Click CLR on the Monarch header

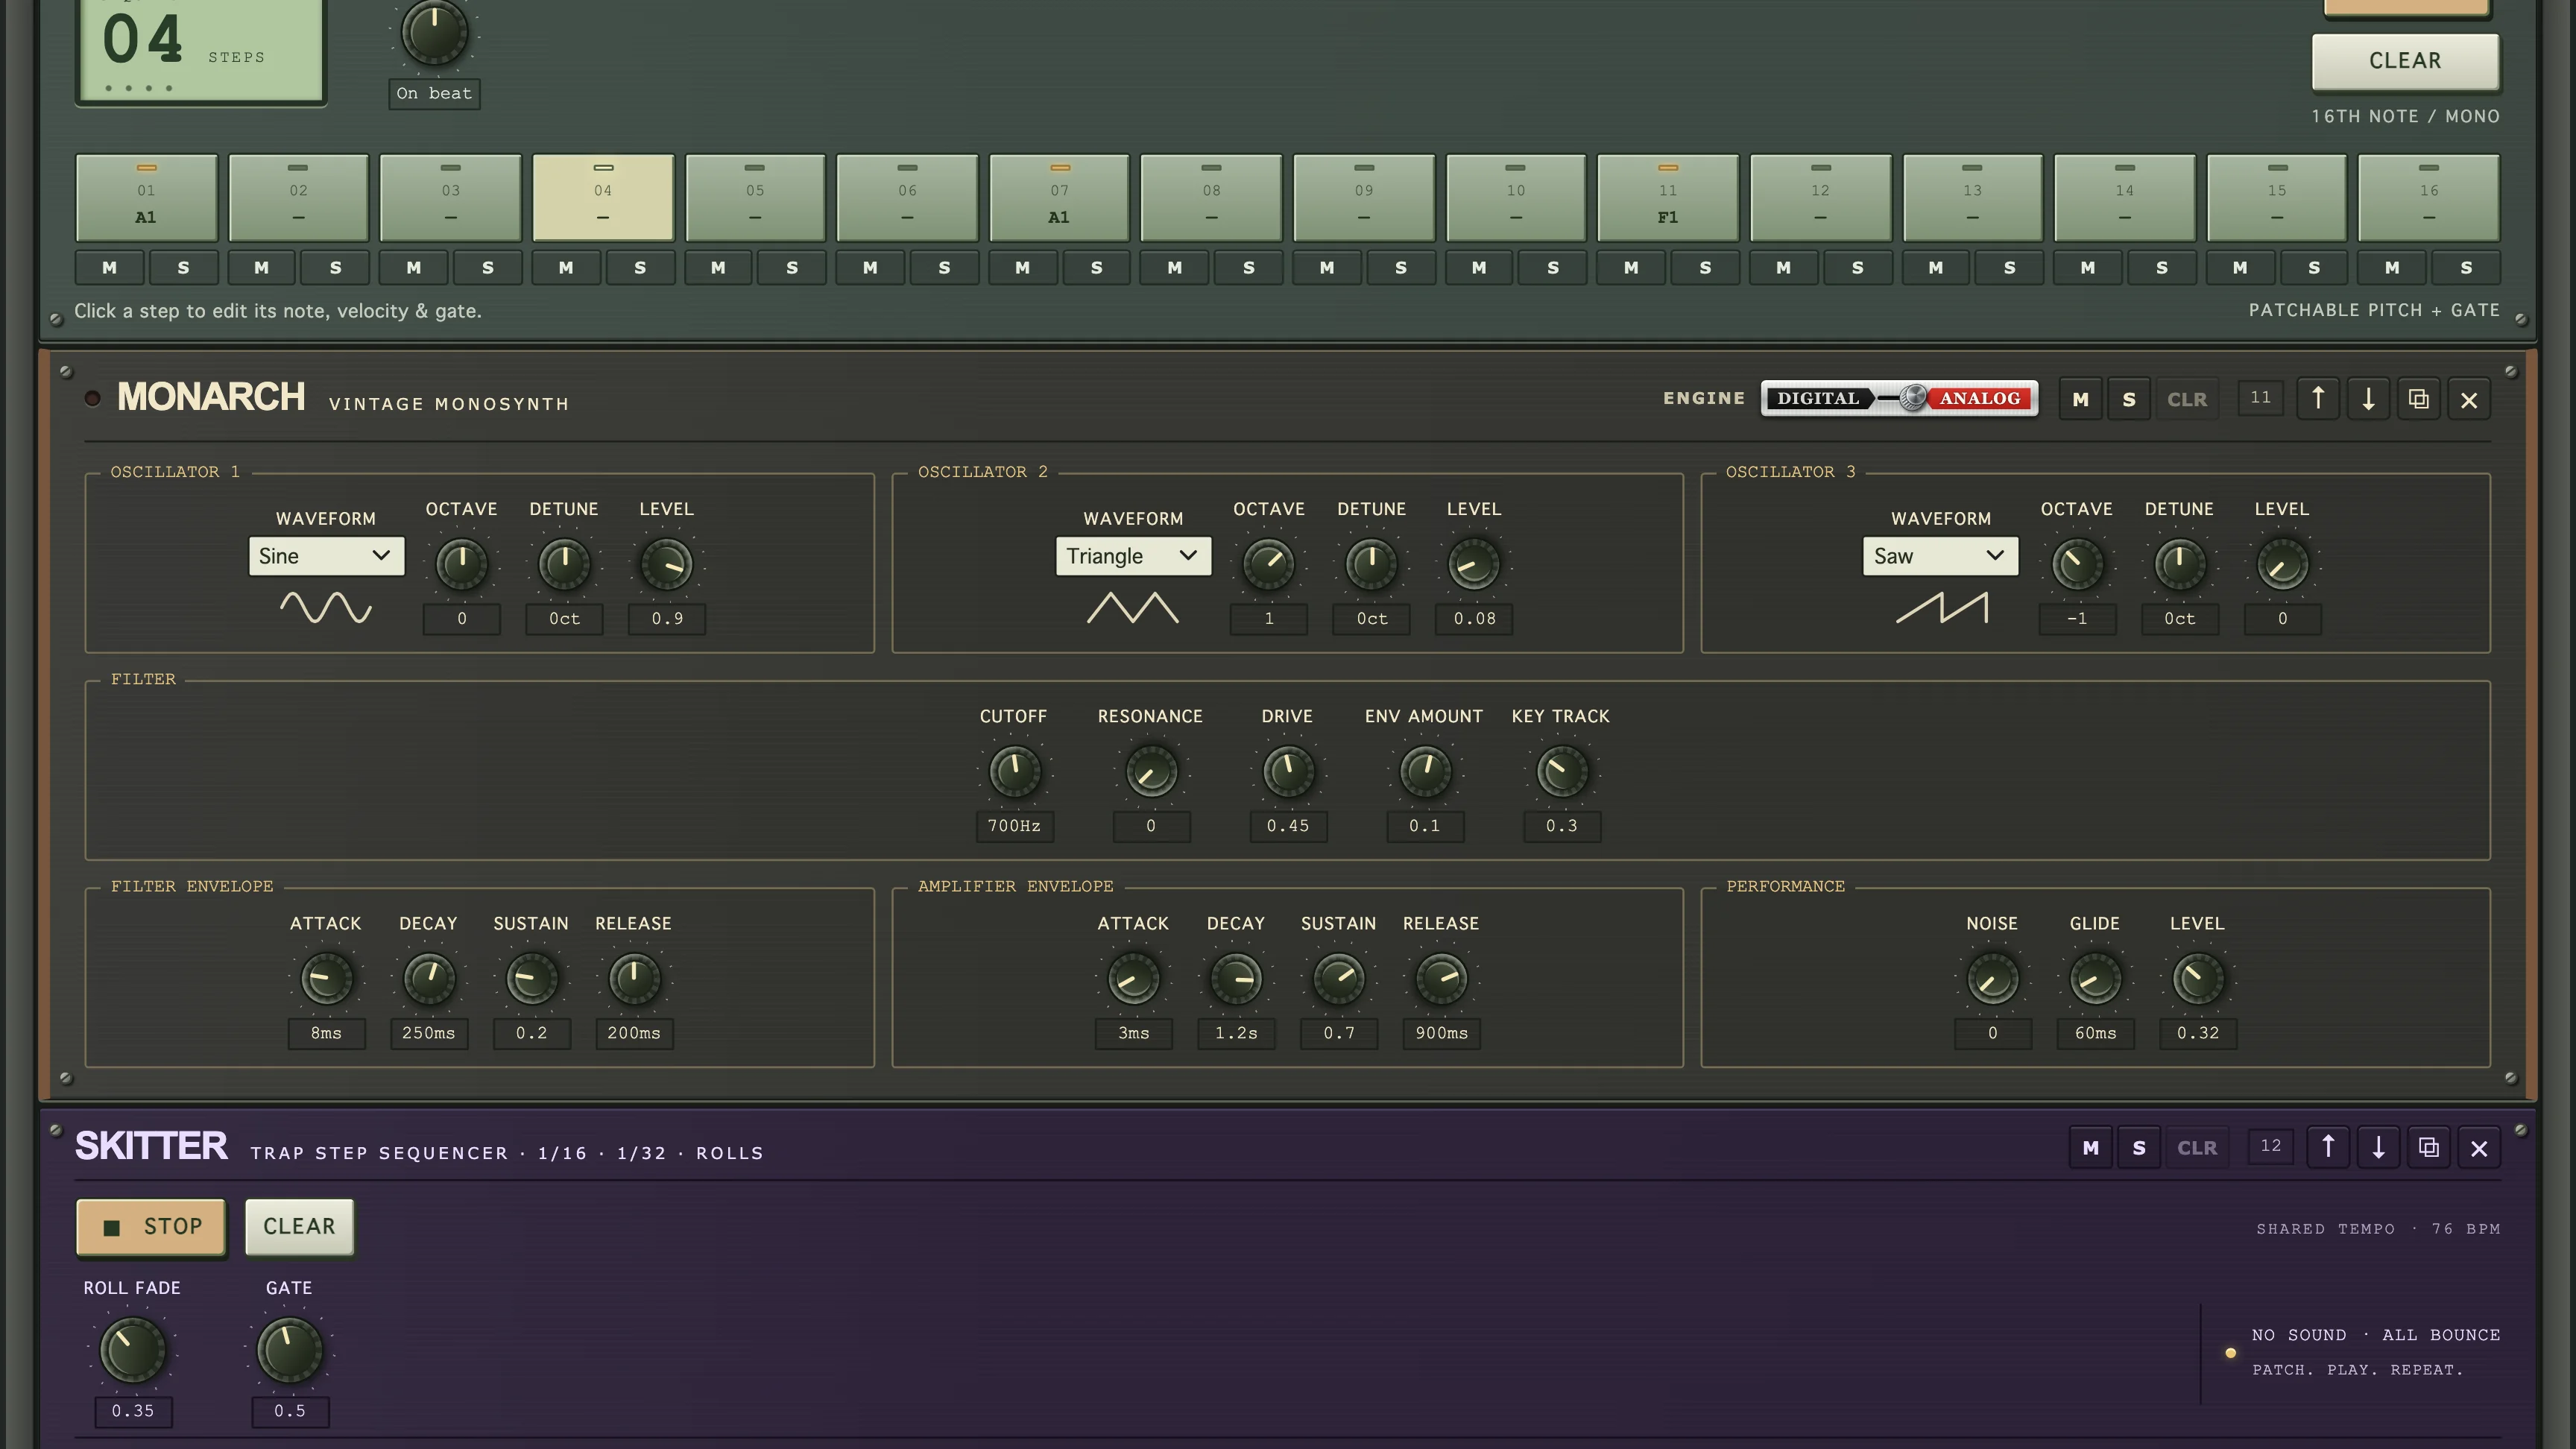(x=2187, y=399)
